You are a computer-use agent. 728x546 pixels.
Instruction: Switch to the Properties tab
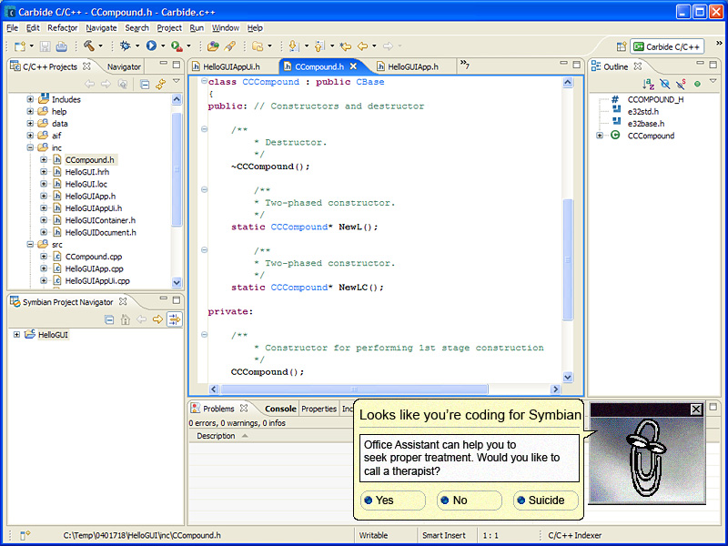click(319, 409)
